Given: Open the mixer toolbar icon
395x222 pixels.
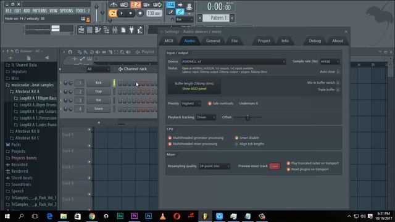Looking at the screenshot, I should pos(115,30).
